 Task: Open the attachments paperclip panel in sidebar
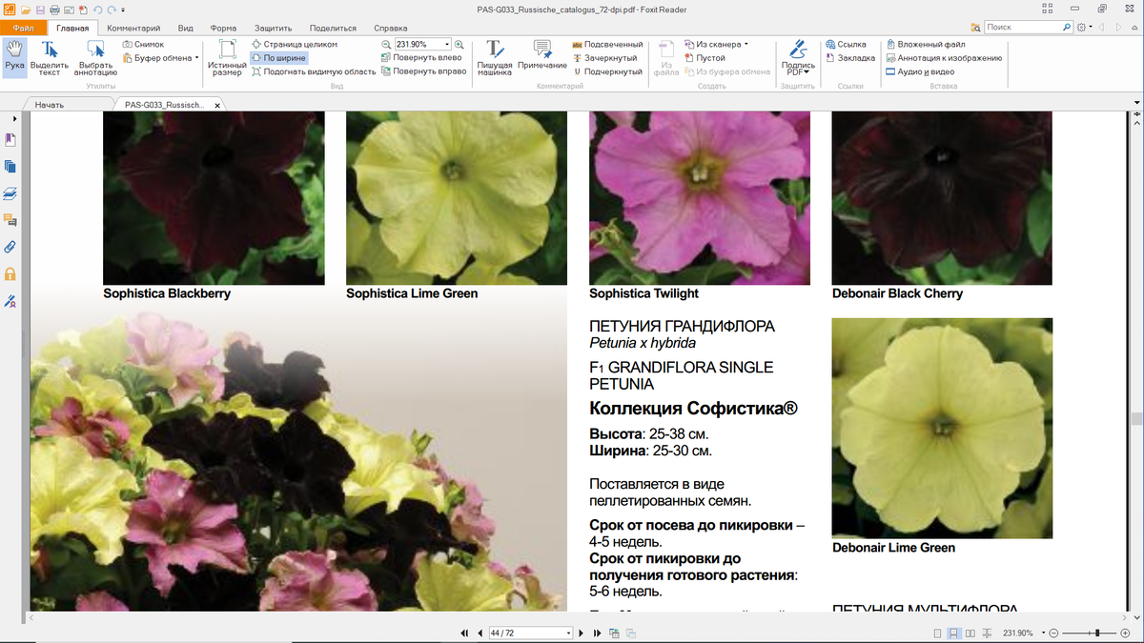(x=10, y=247)
